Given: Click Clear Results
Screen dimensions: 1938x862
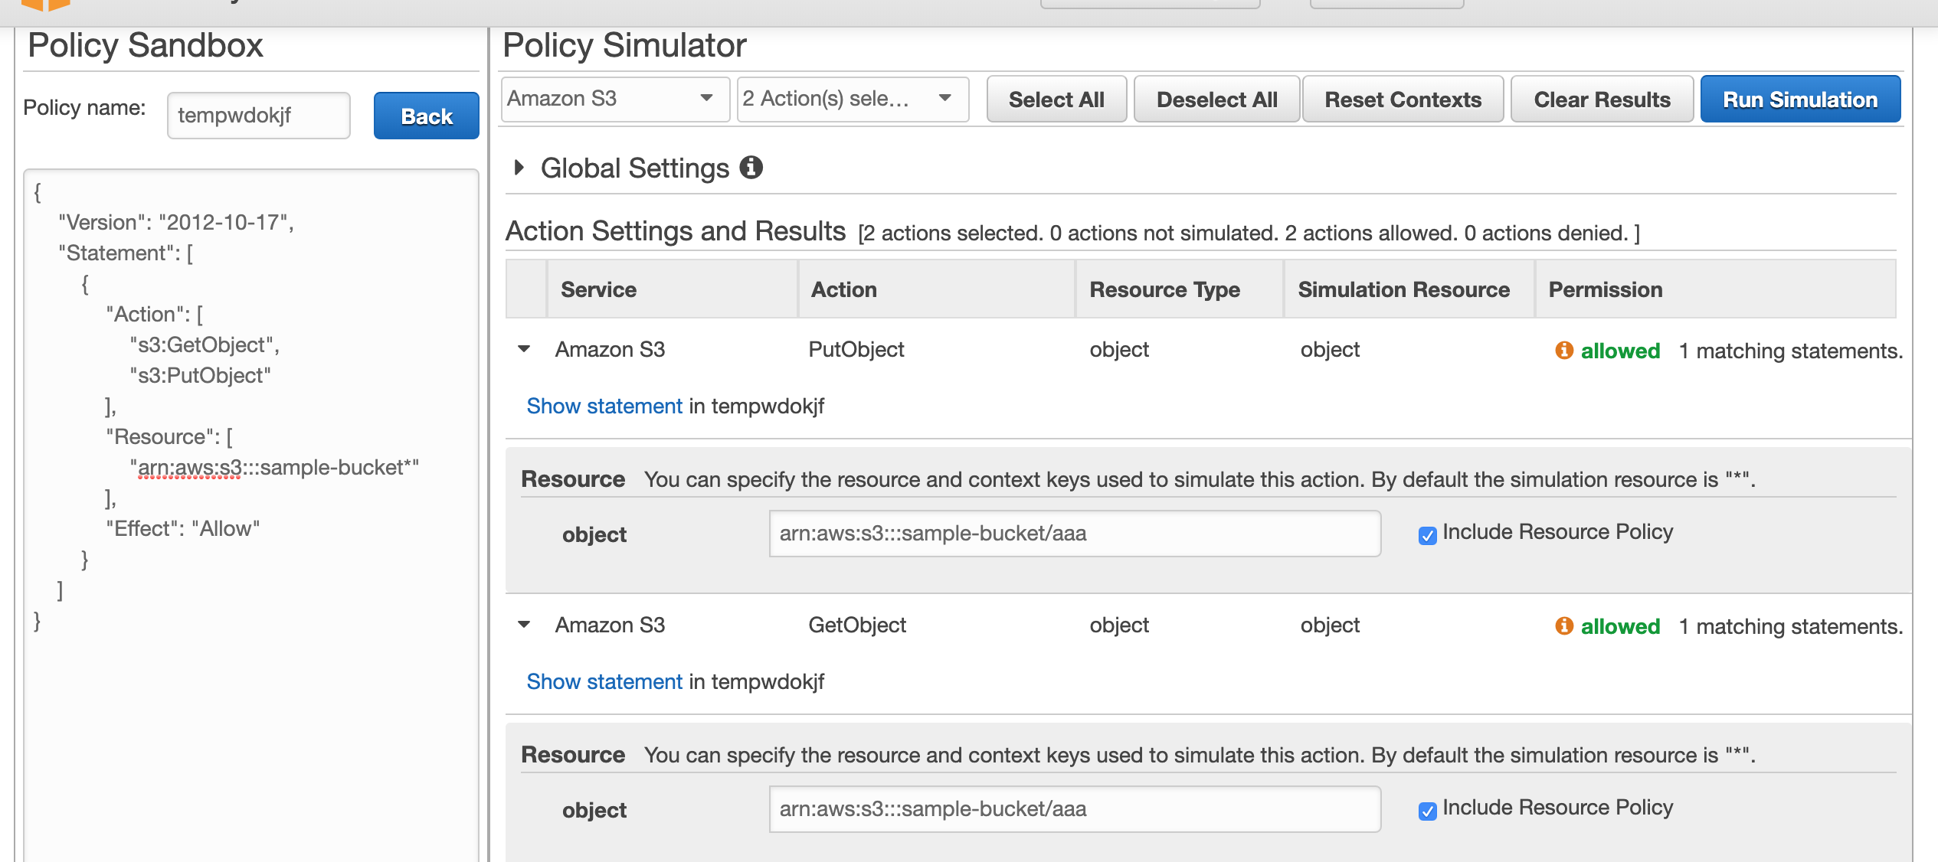Looking at the screenshot, I should click(1601, 100).
